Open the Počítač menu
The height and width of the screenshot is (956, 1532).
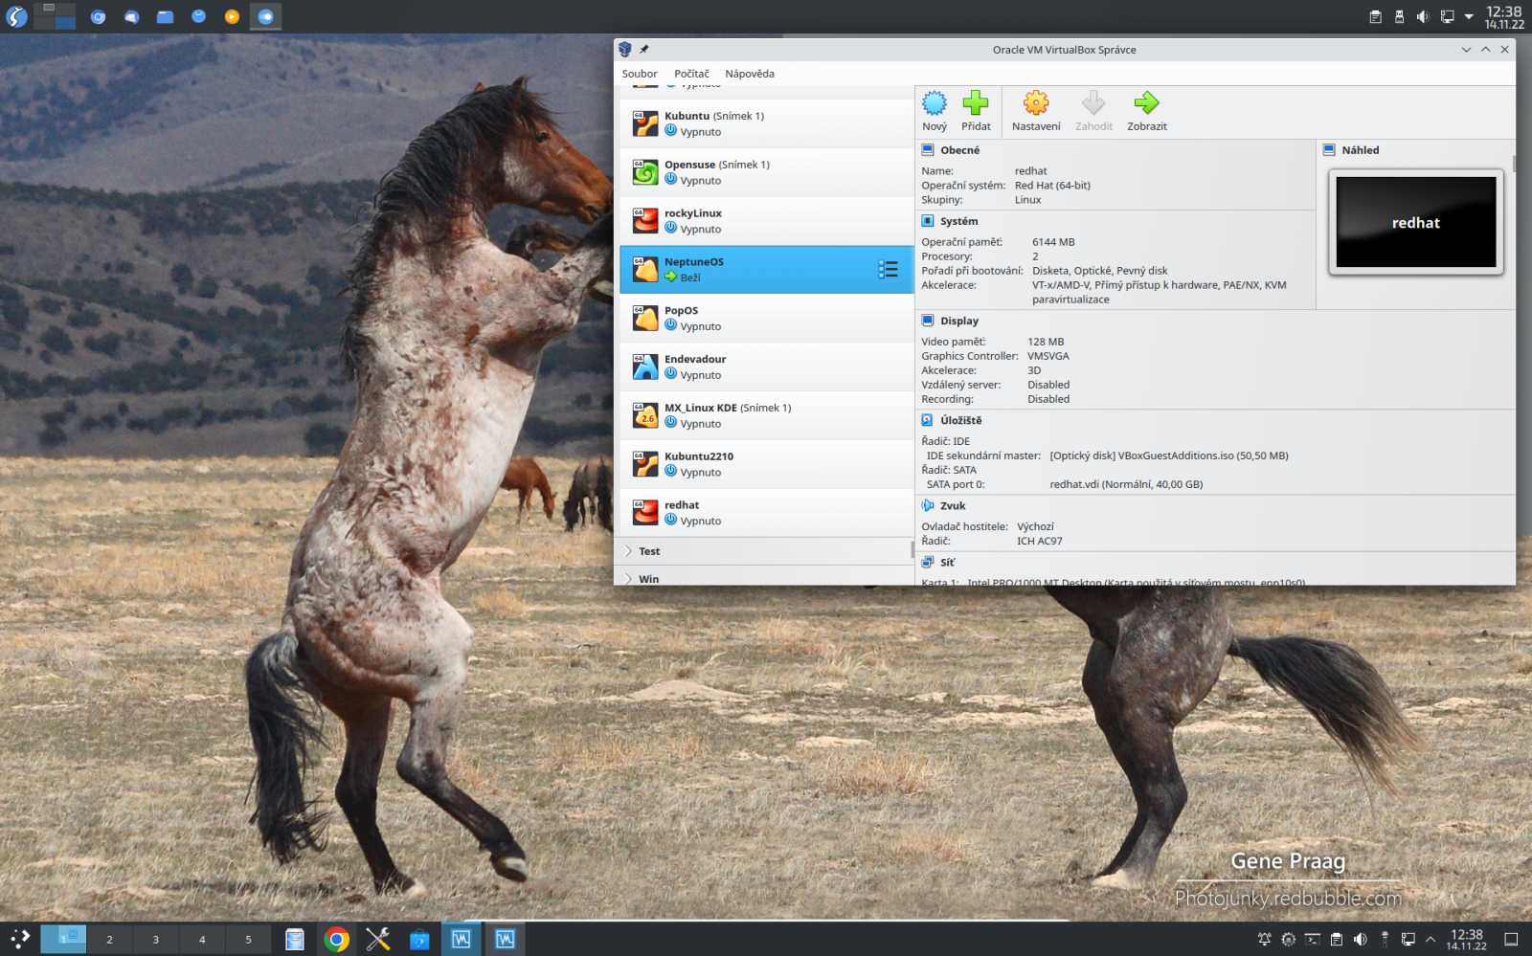[x=691, y=74]
